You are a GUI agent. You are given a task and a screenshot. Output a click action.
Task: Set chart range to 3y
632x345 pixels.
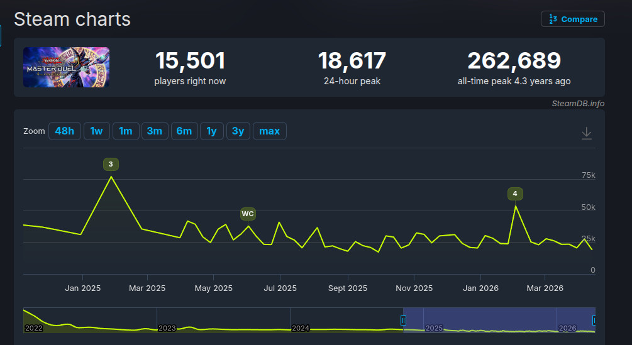(x=238, y=131)
